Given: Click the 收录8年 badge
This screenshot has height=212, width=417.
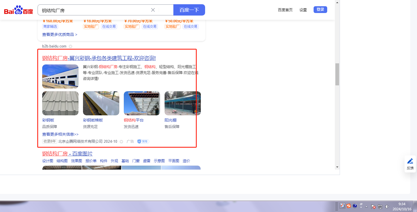Looking at the screenshot, I should (x=50, y=141).
